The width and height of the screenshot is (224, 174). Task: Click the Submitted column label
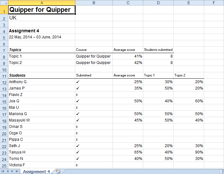coord(94,75)
